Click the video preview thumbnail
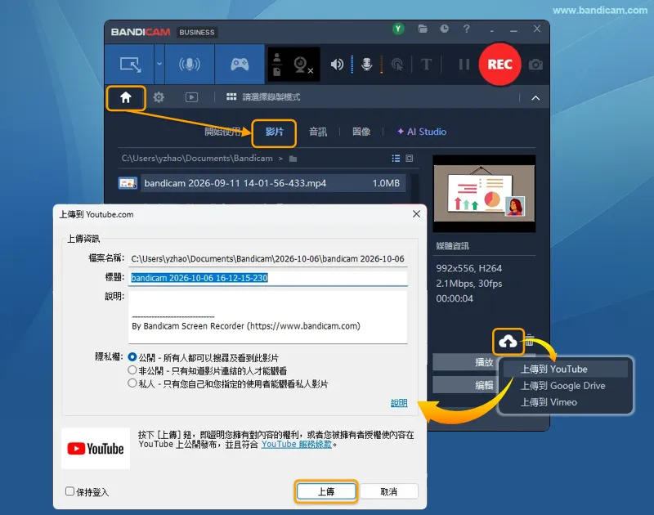The height and width of the screenshot is (515, 654). point(484,194)
